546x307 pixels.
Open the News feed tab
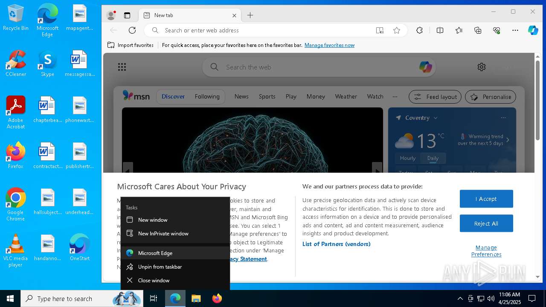[x=241, y=97]
